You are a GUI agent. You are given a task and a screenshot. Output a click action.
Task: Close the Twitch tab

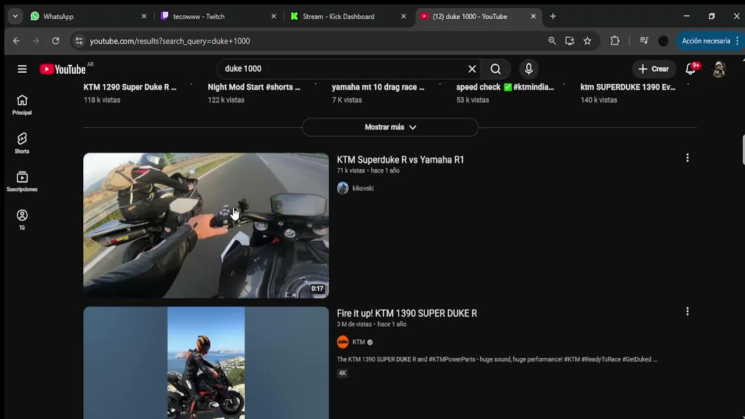pyautogui.click(x=274, y=16)
